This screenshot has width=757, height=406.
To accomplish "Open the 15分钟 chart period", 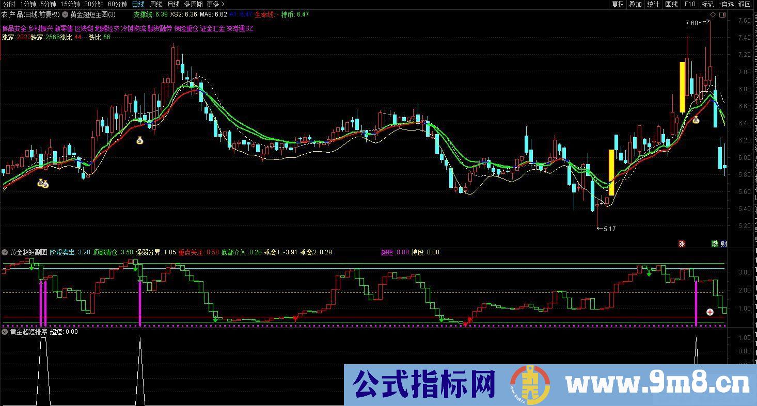I will pos(70,4).
